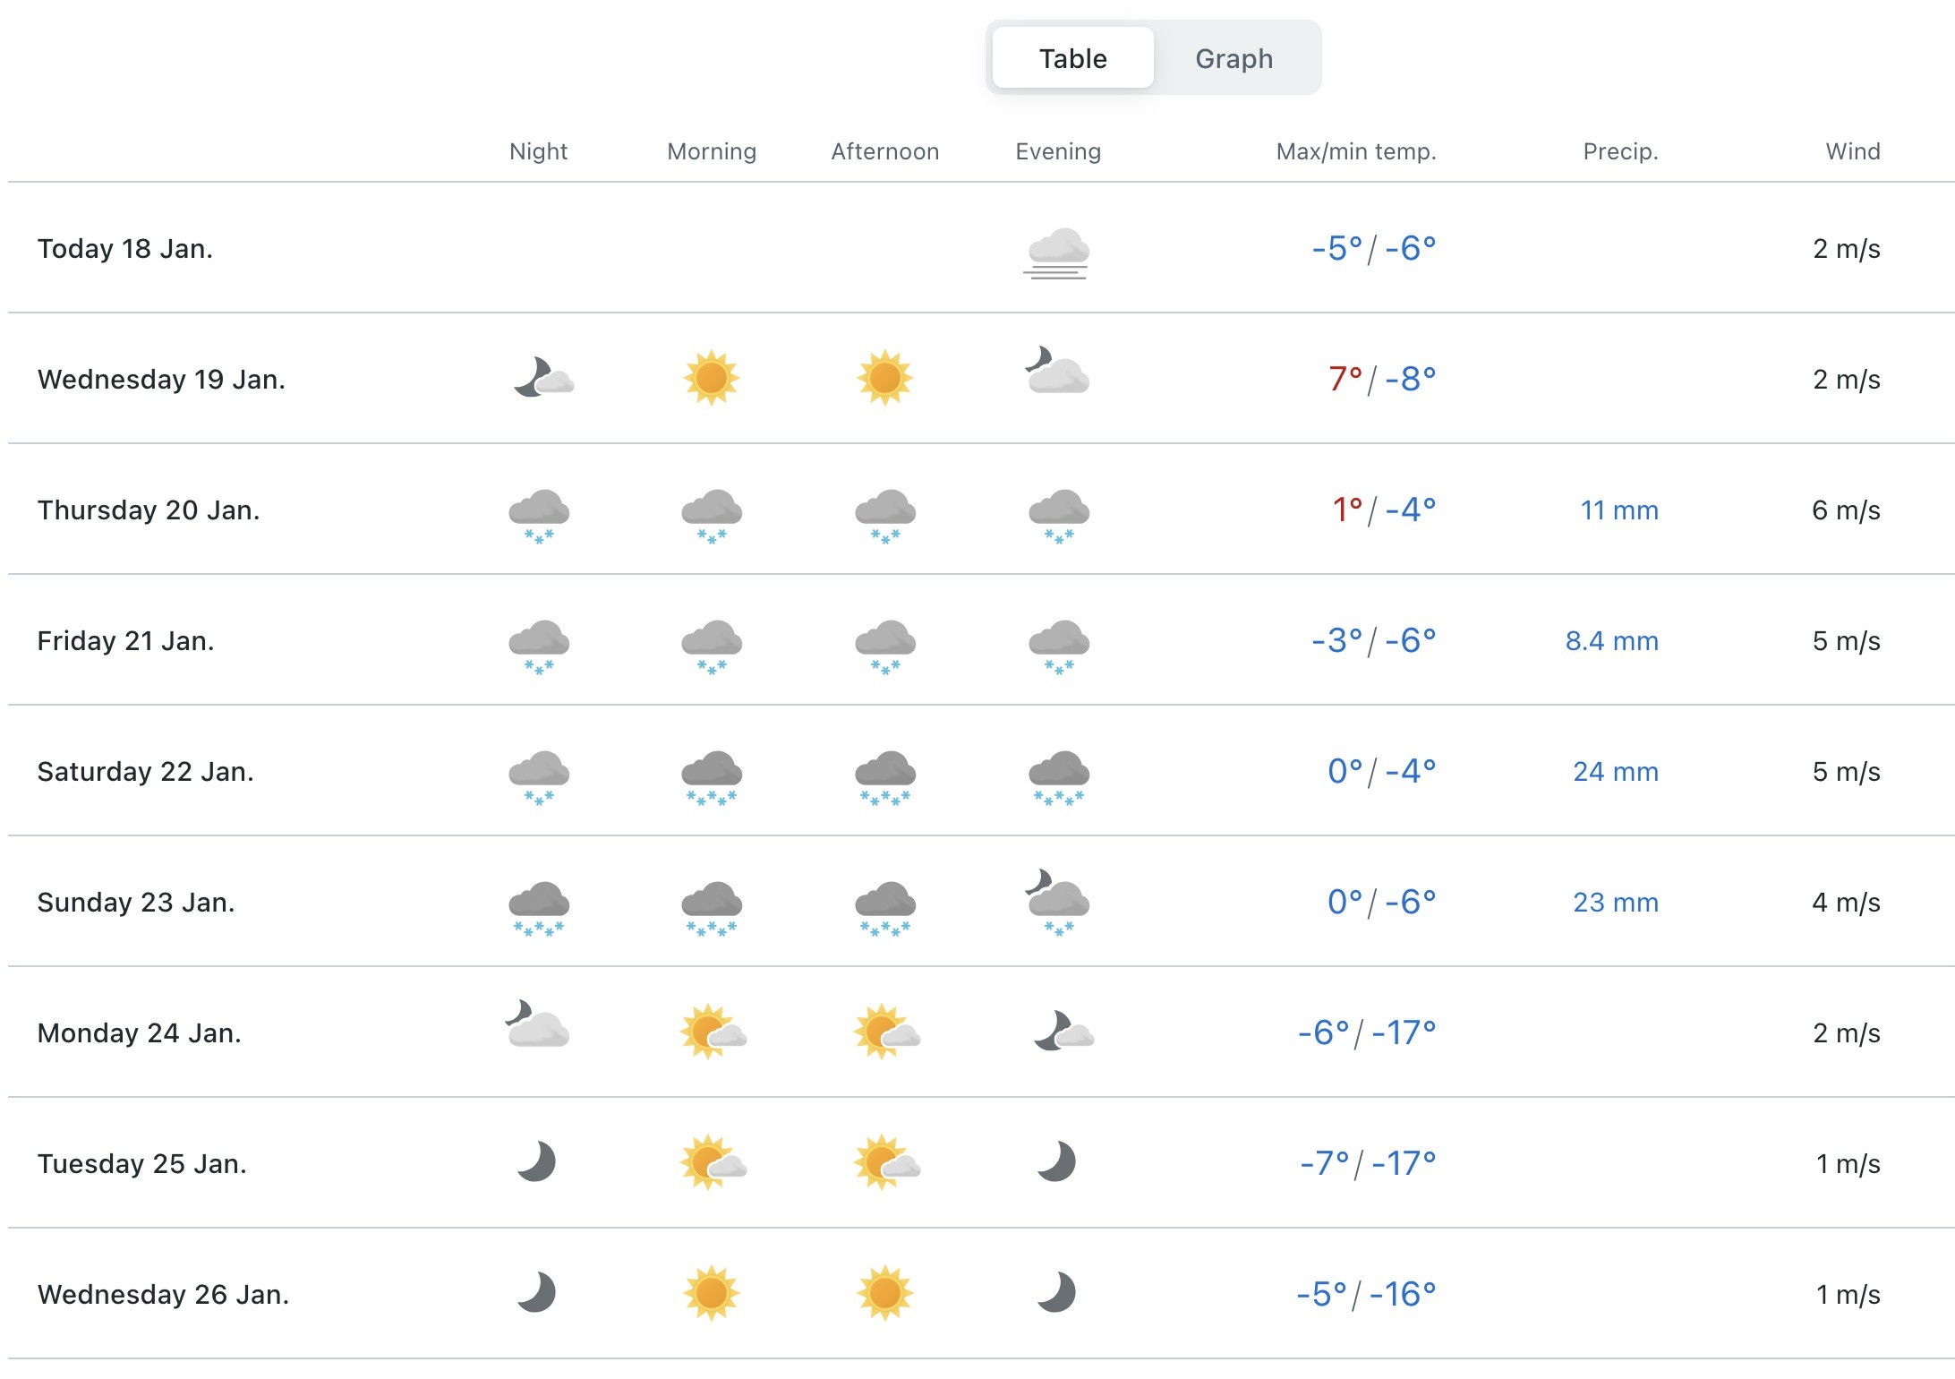This screenshot has height=1379, width=1955.
Task: Open the Thursday 20 Jan. row
Action: point(149,510)
